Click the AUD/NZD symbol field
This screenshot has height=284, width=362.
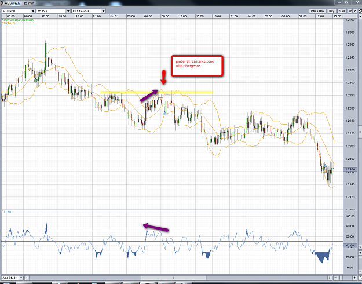pos(16,11)
